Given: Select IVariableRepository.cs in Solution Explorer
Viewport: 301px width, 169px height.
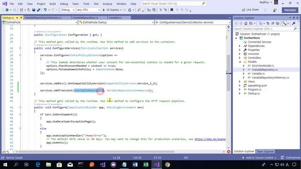Looking at the screenshot, I should (x=264, y=70).
